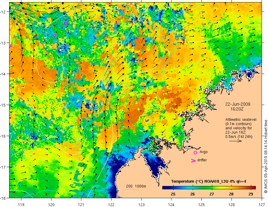
Task: Click the color bar value 25
Action: (173, 194)
